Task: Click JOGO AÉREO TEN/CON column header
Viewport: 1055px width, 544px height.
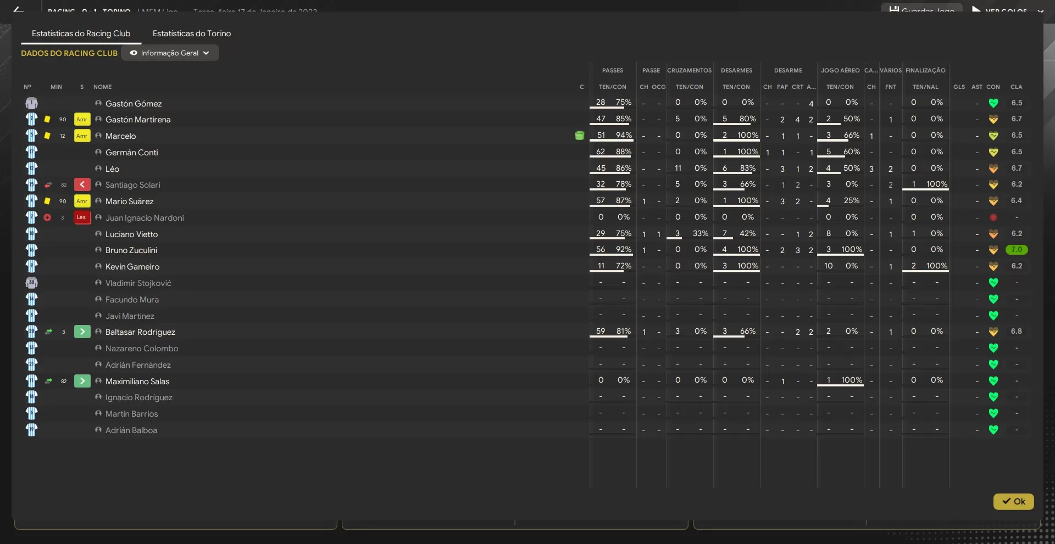Action: pos(840,87)
